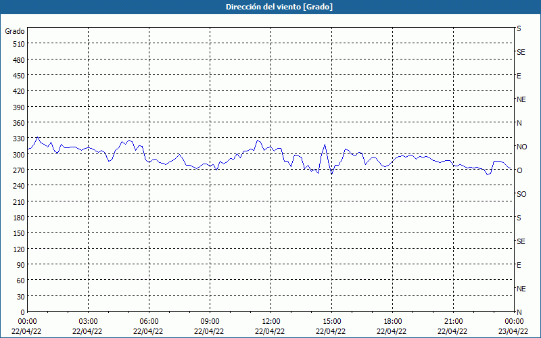
Task: Click the 'NE' compass label aligned with 390
Action: point(521,99)
